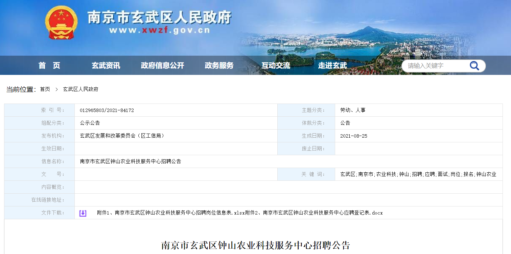Click the 生成日期 field label
The height and width of the screenshot is (254, 511).
pos(313,136)
